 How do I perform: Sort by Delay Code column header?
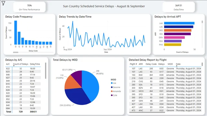point(151,64)
